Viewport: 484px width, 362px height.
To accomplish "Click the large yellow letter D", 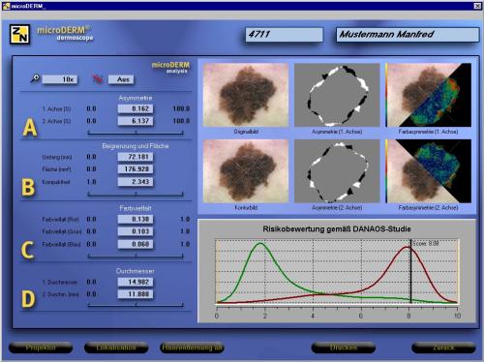I will click(x=28, y=299).
